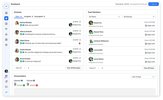The height and width of the screenshot is (100, 163).
Task: Click Closed info icon
Action: (x=34, y=81)
